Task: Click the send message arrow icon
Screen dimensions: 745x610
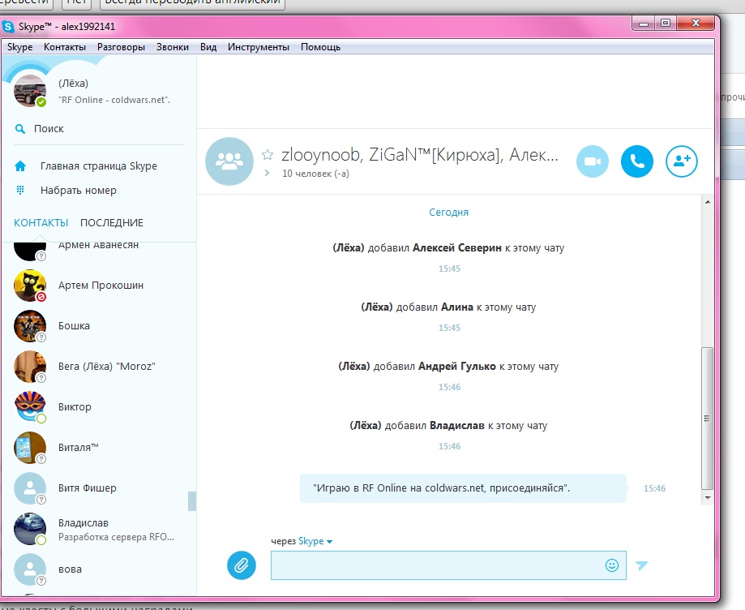Action: 641,565
